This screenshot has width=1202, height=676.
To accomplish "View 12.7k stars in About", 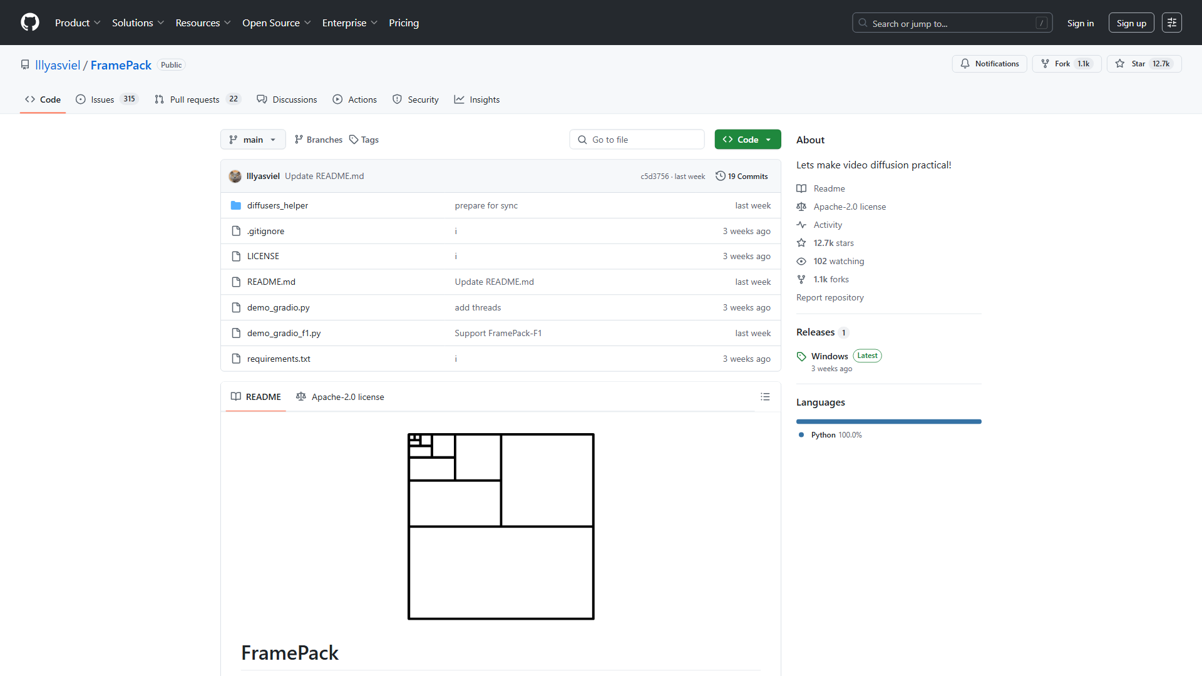I will pos(825,243).
